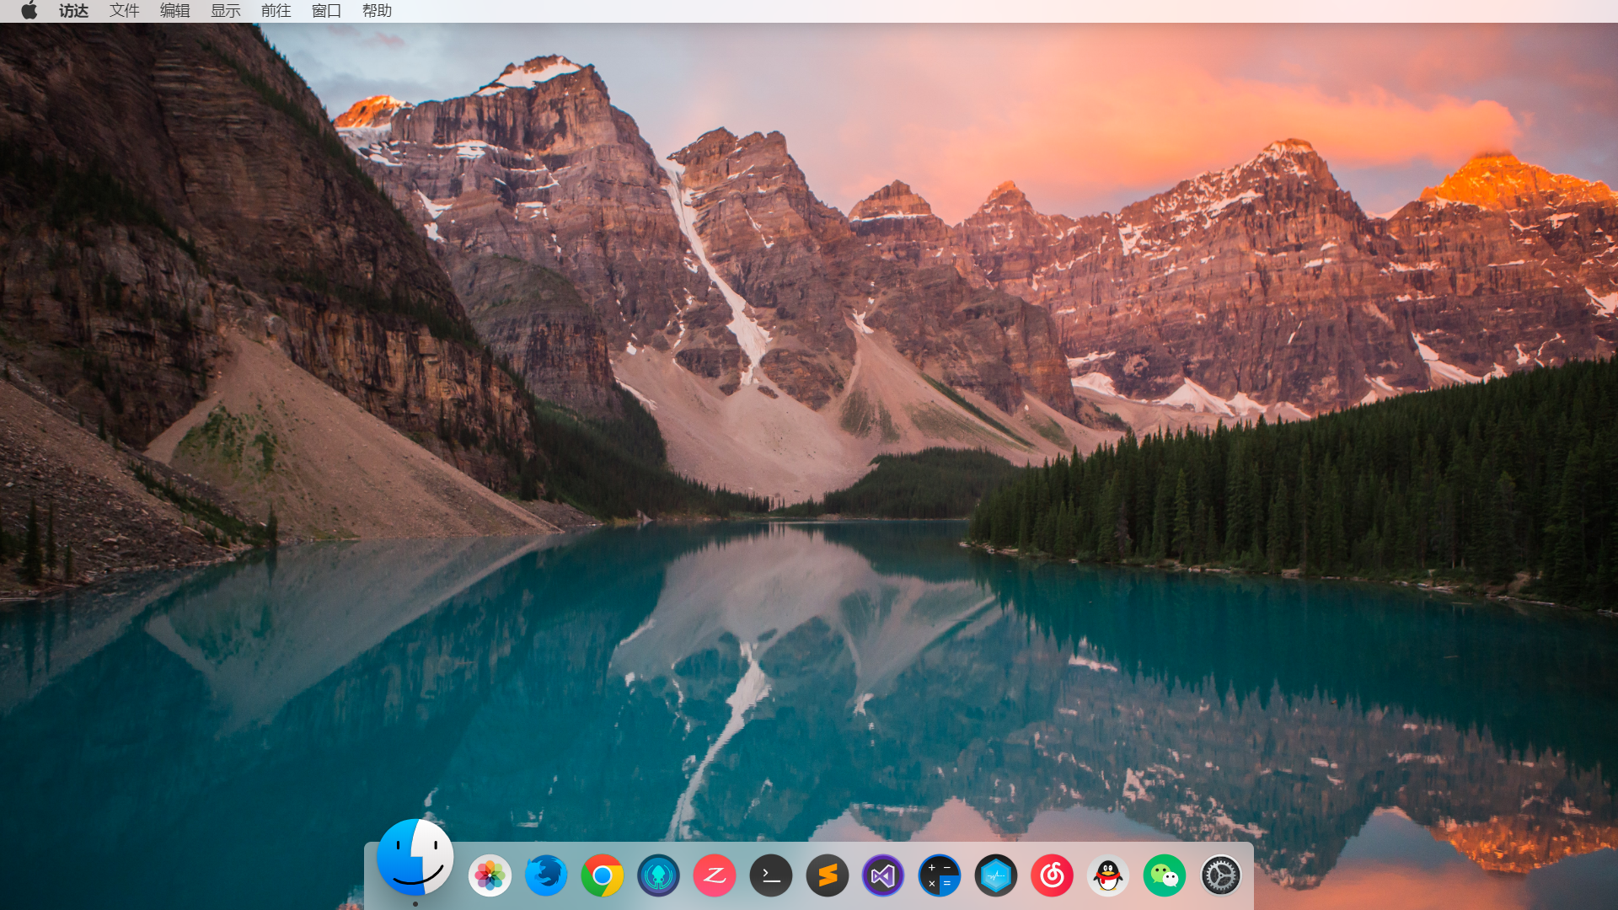
Task: Launch Calculator app from the dock
Action: (x=940, y=876)
